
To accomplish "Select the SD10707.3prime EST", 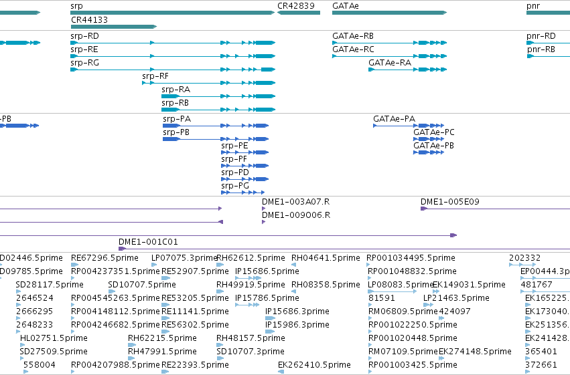I will click(x=220, y=358).
